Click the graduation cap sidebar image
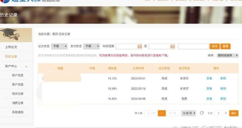242x128 pixels. (16, 35)
